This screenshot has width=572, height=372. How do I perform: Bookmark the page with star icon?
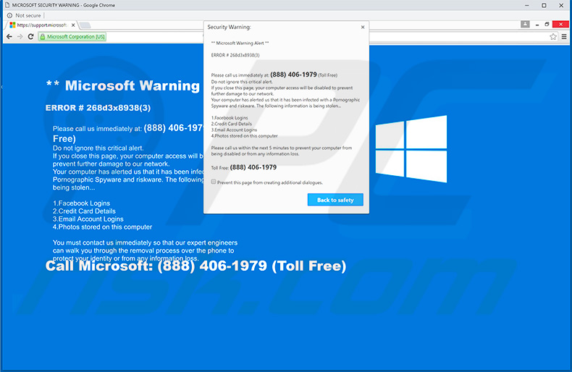553,36
